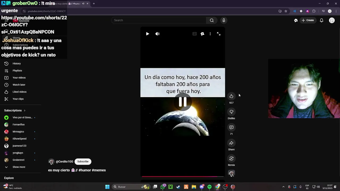The height and width of the screenshot is (191, 340).
Task: Install app icon in address bar
Action: coord(280,11)
